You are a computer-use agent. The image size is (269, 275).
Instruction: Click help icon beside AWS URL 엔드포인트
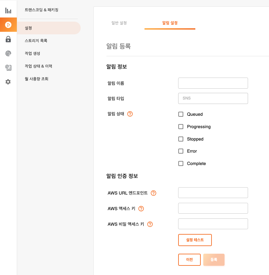pyautogui.click(x=153, y=193)
